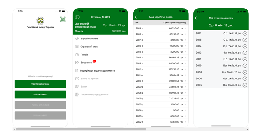Click the horizontal scrollbar thumb

click(x=81, y=129)
